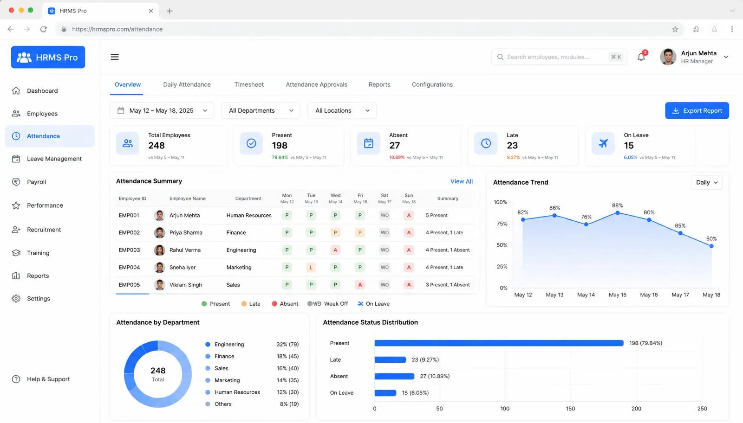Click the Export Report button
The width and height of the screenshot is (743, 423).
[697, 111]
